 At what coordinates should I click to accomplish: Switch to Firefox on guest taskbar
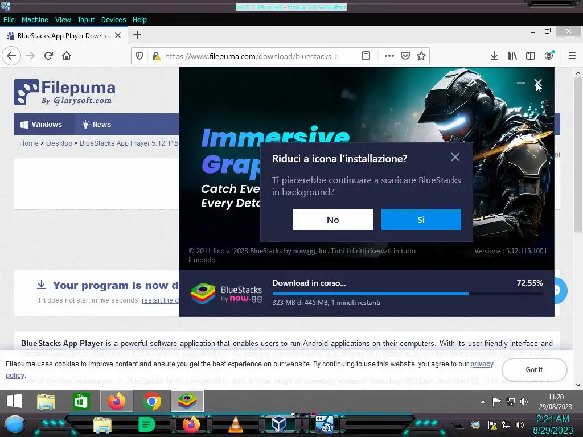(x=116, y=401)
